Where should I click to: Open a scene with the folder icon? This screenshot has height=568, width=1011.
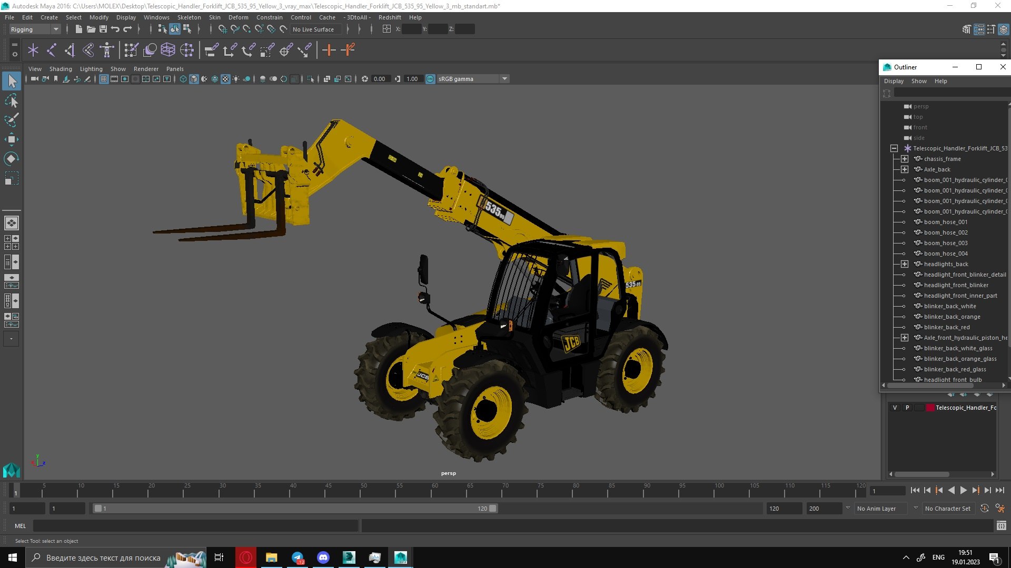point(91,29)
